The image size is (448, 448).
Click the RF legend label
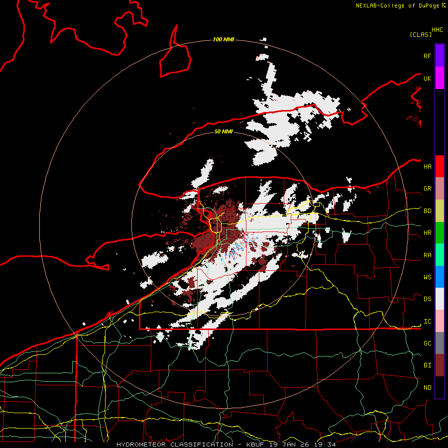[x=427, y=56]
